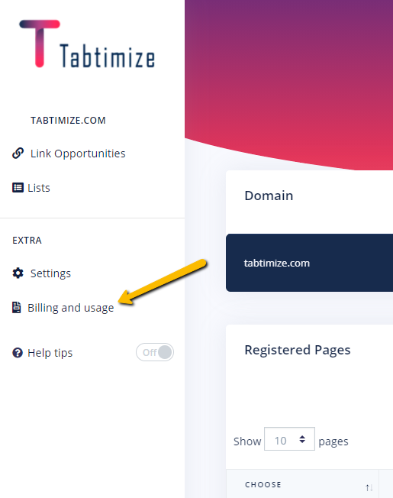The image size is (393, 498).
Task: Click the Tabtimize wordmark text
Action: click(x=107, y=56)
